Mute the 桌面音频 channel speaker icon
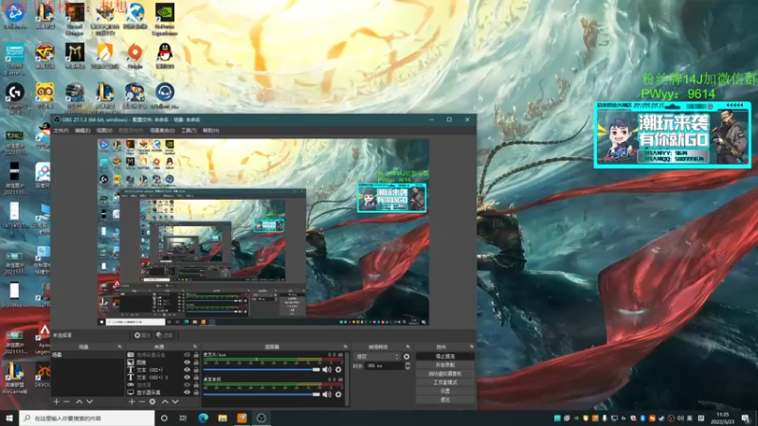Screen dimensions: 758x426 coord(327,394)
